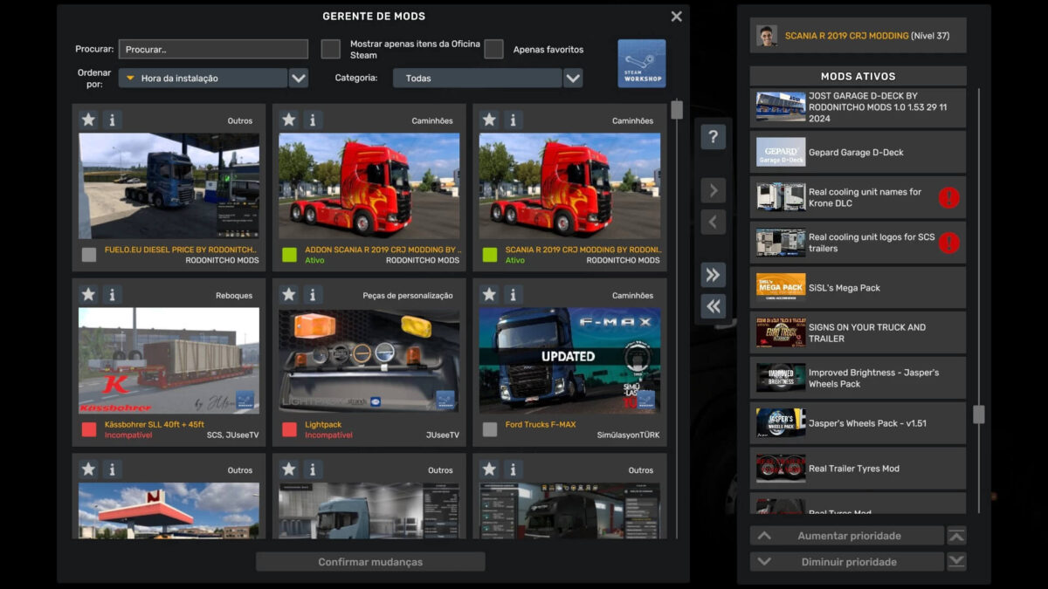Click the Procurar search field

point(214,50)
